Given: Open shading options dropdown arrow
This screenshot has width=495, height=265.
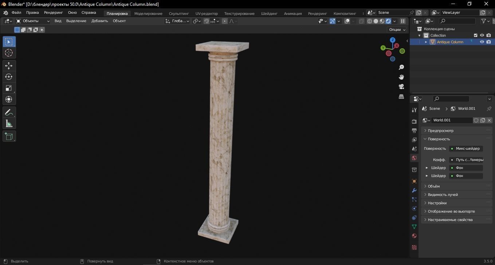Looking at the screenshot, I should point(394,21).
